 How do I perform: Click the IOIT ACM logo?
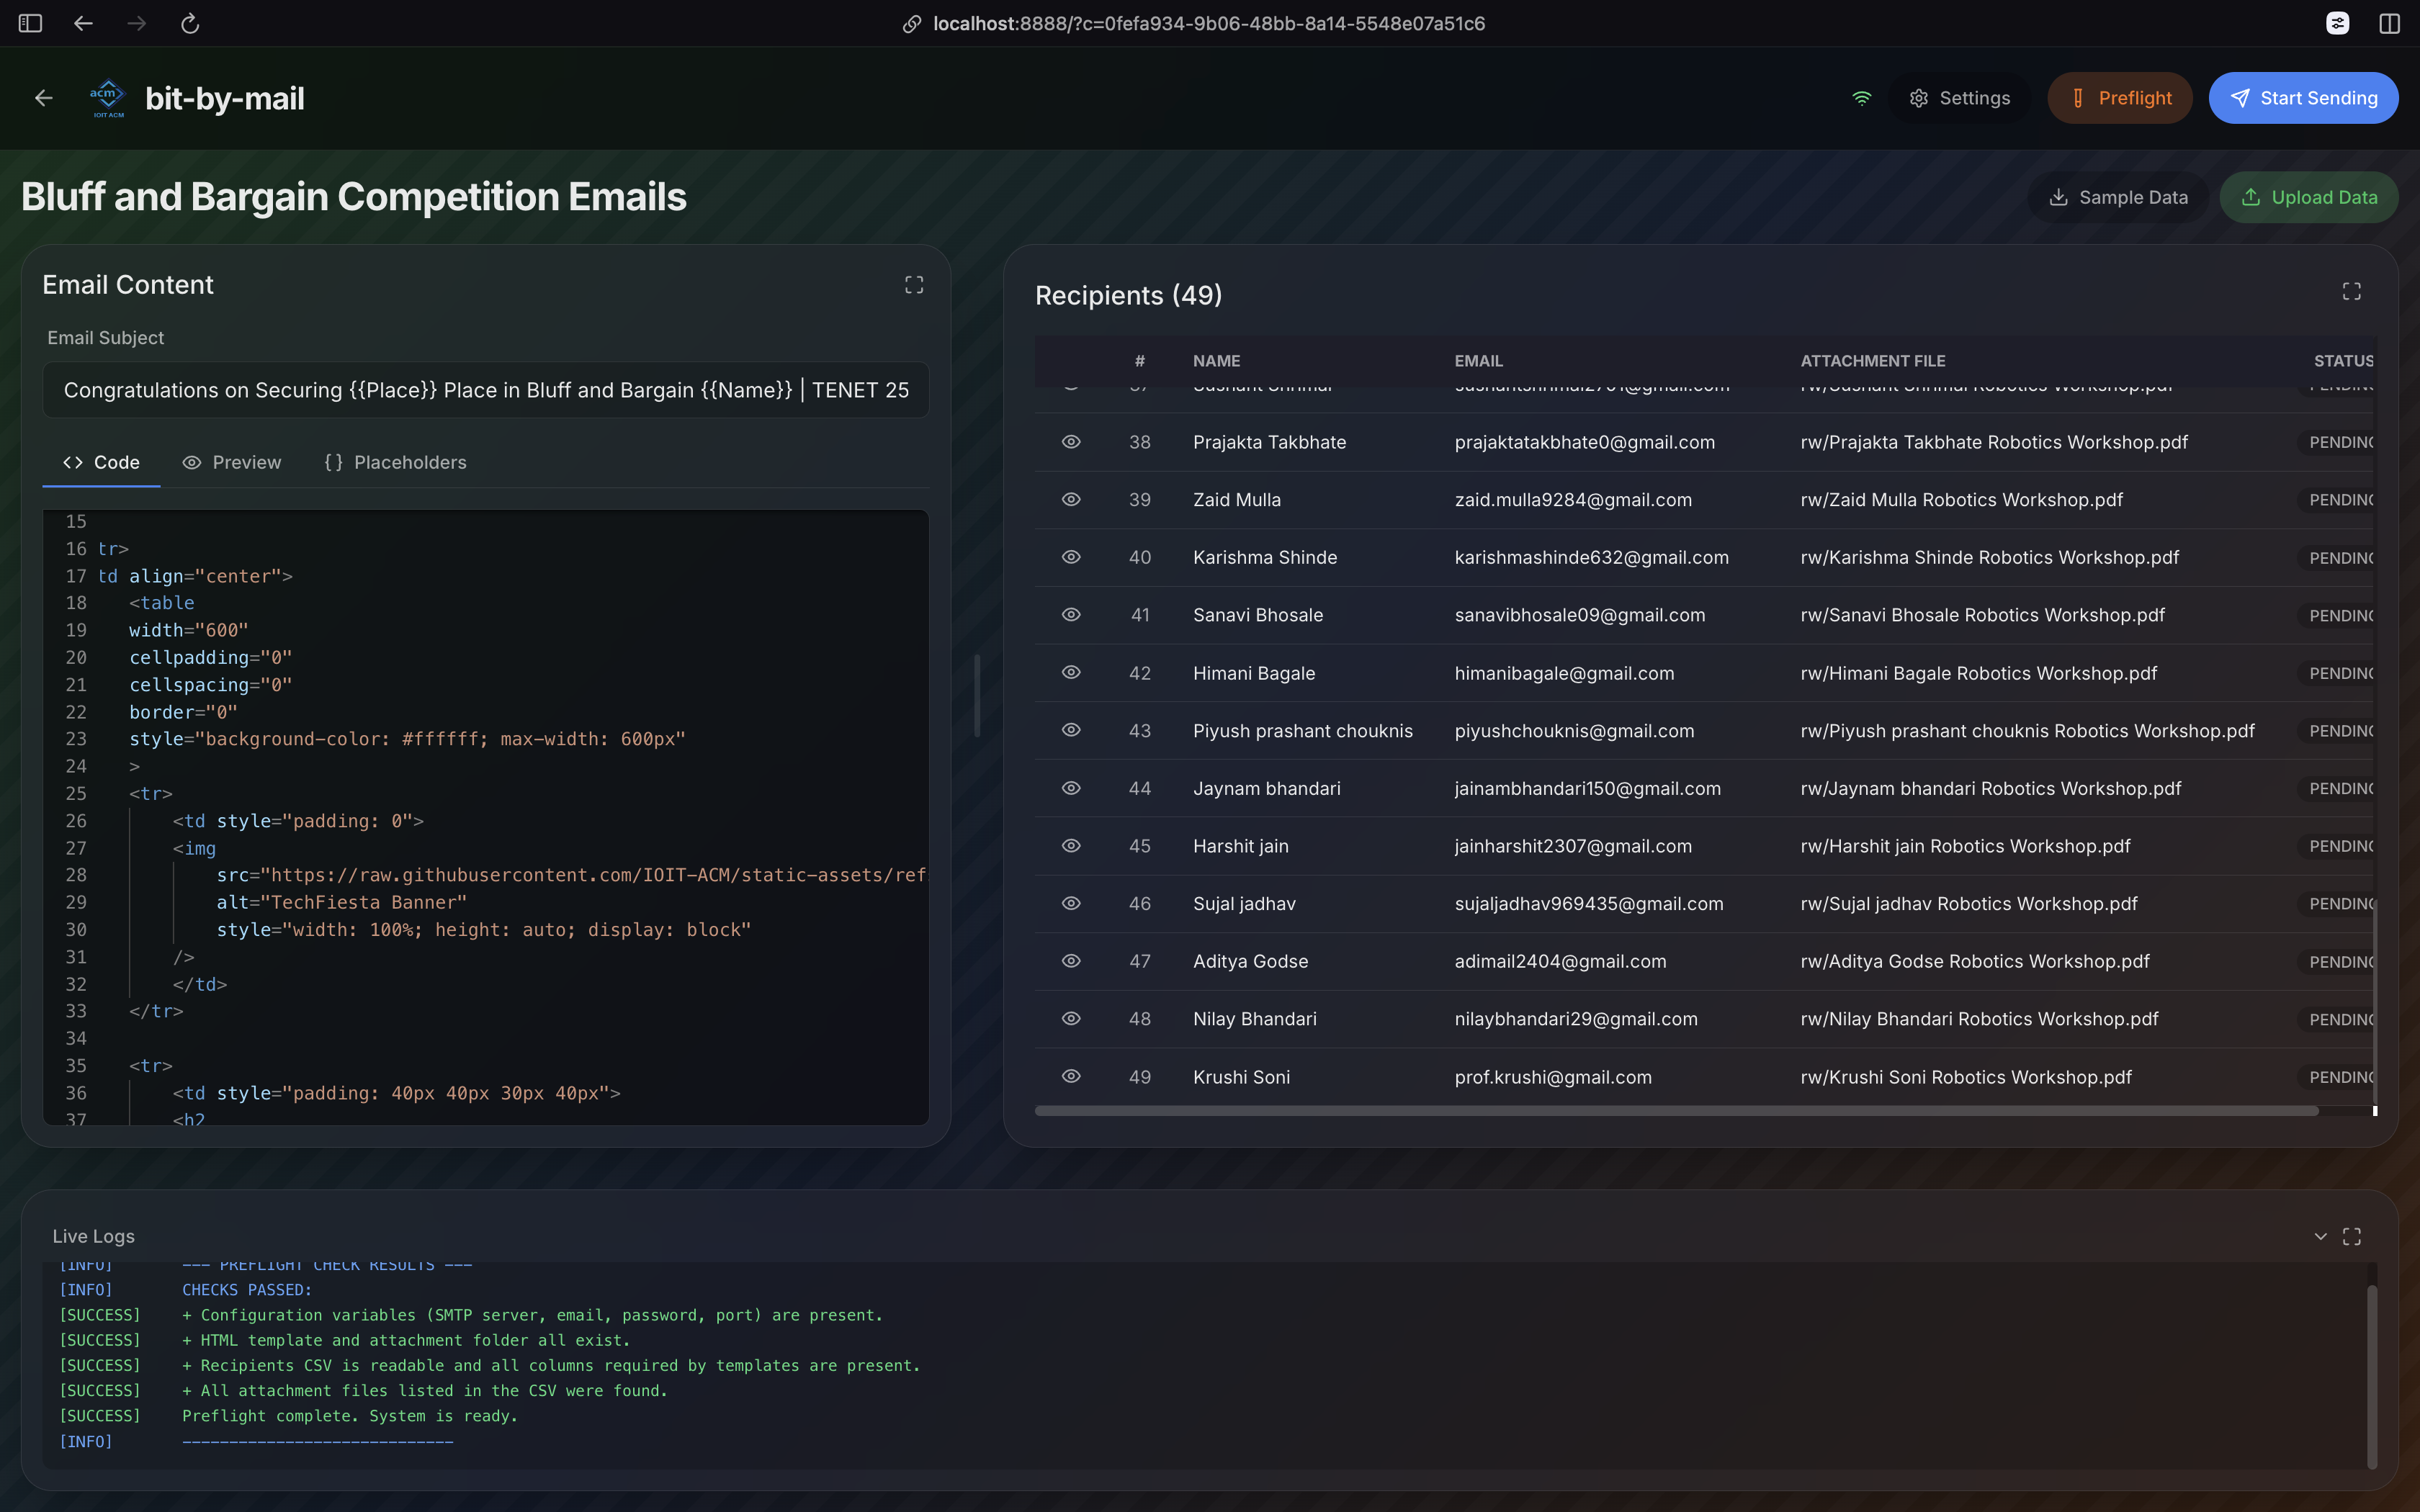107,98
